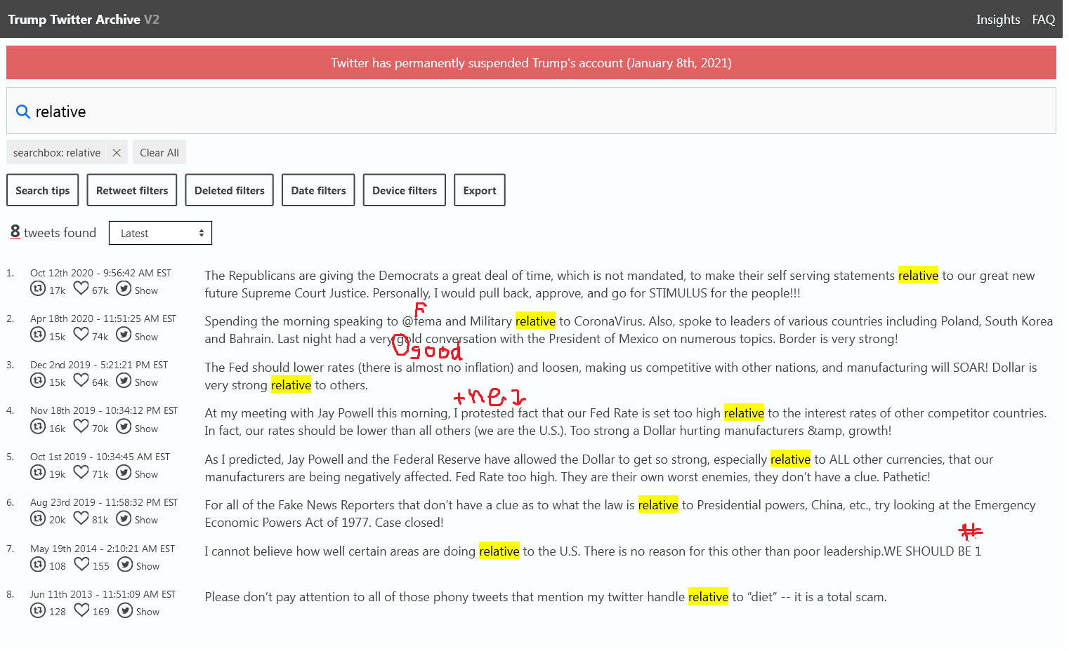The height and width of the screenshot is (651, 1069).
Task: Heart icon on May 19th 2014 tweet
Action: pos(82,564)
